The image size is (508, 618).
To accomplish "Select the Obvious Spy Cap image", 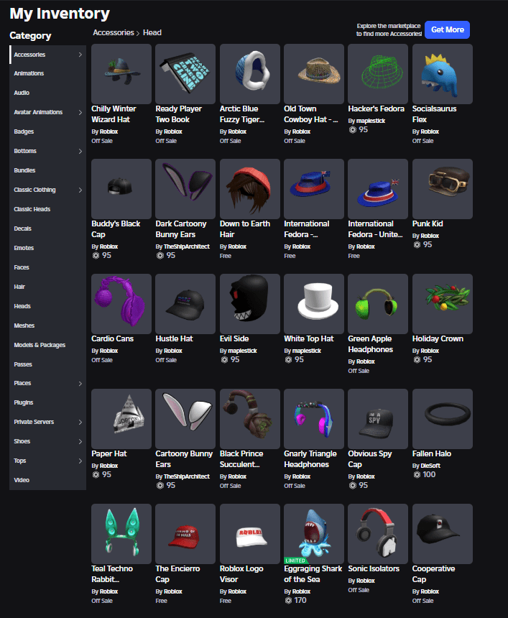I will pyautogui.click(x=378, y=419).
